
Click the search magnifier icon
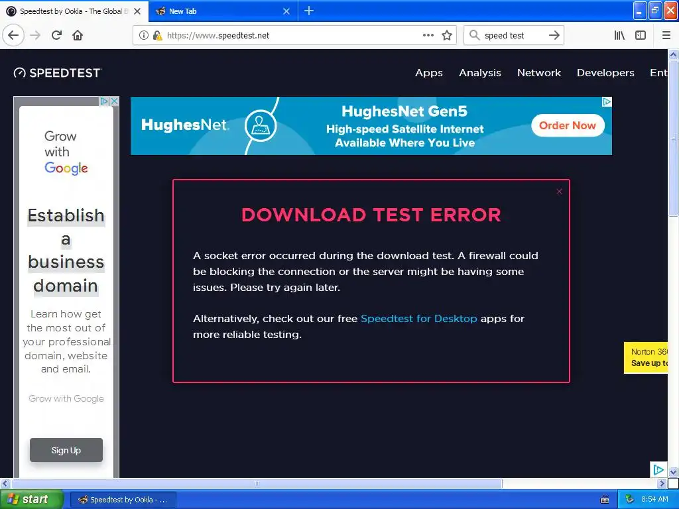[474, 35]
